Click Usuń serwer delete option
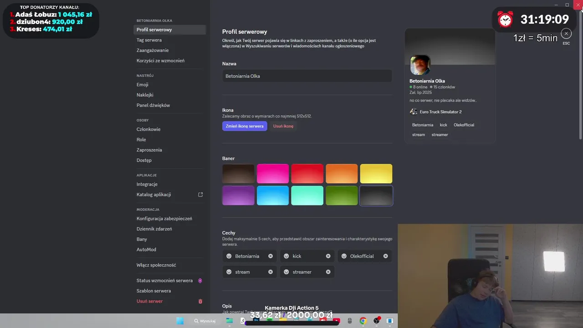Image resolution: width=583 pixels, height=328 pixels. pos(170,301)
